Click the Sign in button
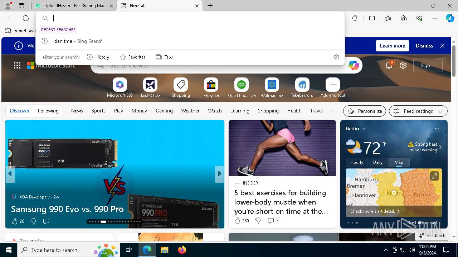 (x=428, y=65)
